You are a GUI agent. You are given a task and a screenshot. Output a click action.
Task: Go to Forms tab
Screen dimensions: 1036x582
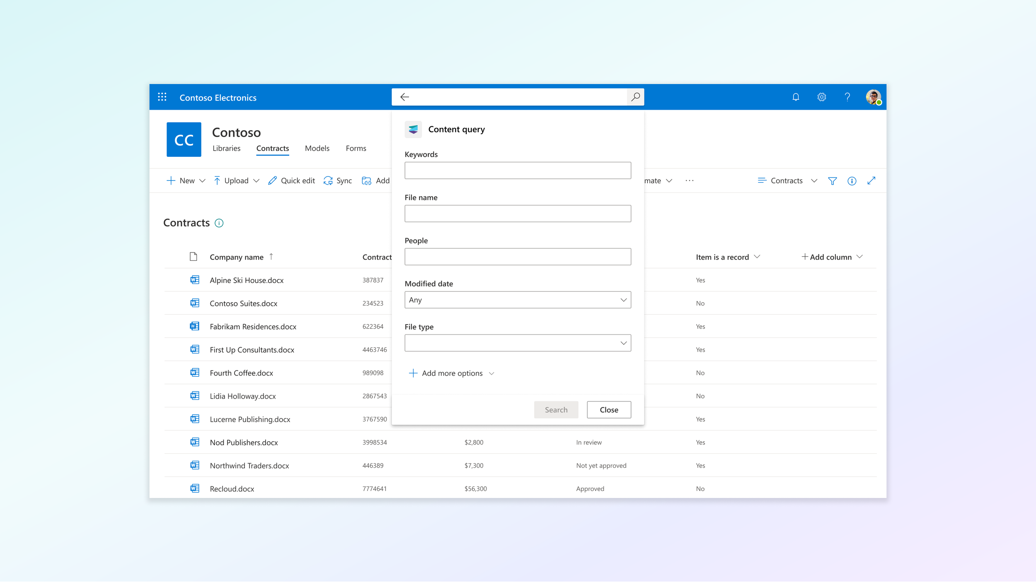coord(356,148)
